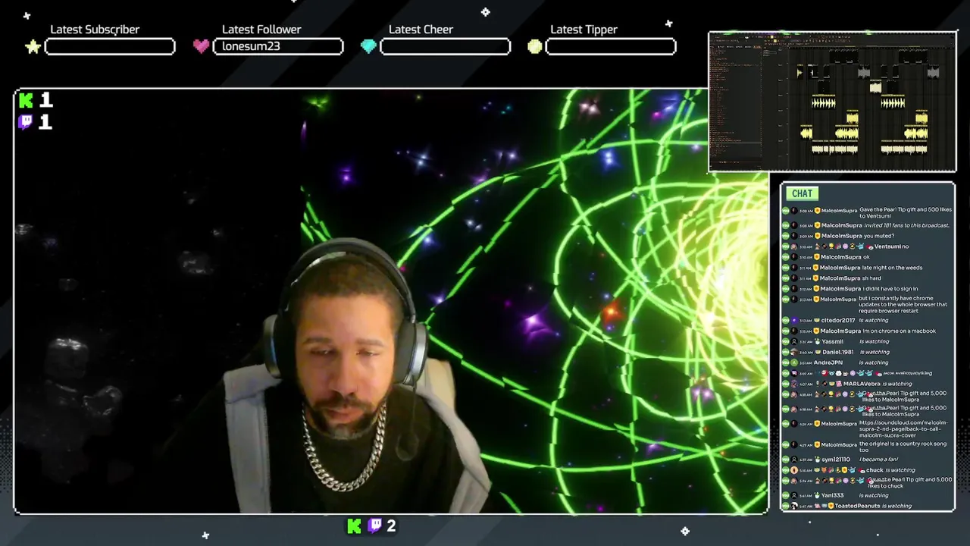The width and height of the screenshot is (970, 546).
Task: Click 'the original is a country rock song' message
Action: [903, 447]
